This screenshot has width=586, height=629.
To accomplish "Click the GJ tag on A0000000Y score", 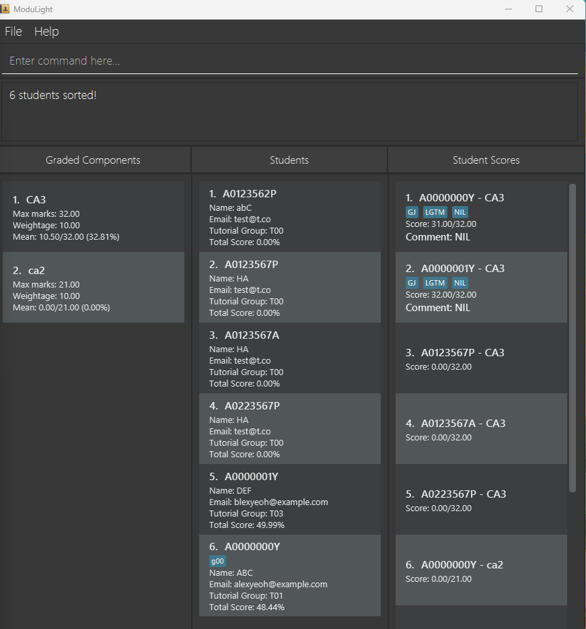I will point(412,212).
